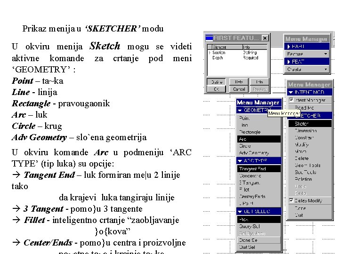Expand the FEAT menu header arrow
The width and height of the screenshot is (339, 254).
pyautogui.click(x=289, y=62)
